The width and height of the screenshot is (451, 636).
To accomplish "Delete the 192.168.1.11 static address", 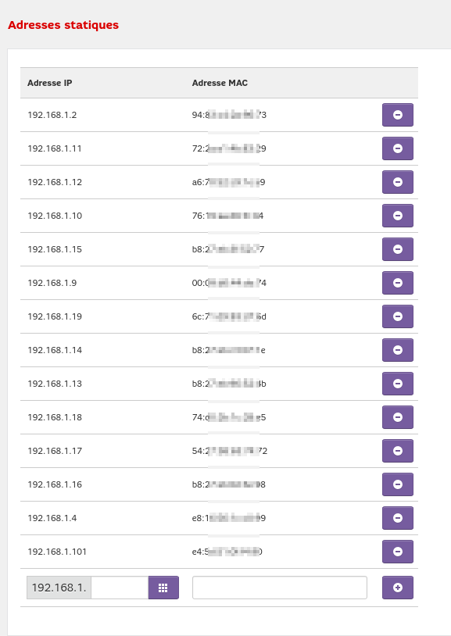I will (x=397, y=148).
